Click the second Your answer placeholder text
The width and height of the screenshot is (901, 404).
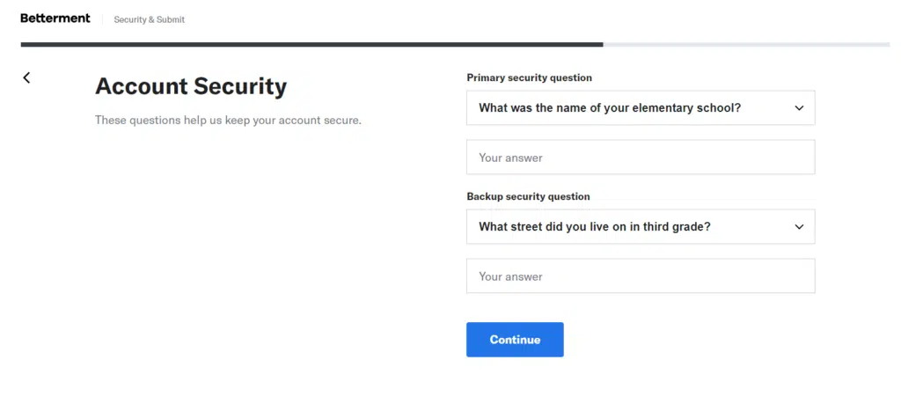pyautogui.click(x=510, y=276)
